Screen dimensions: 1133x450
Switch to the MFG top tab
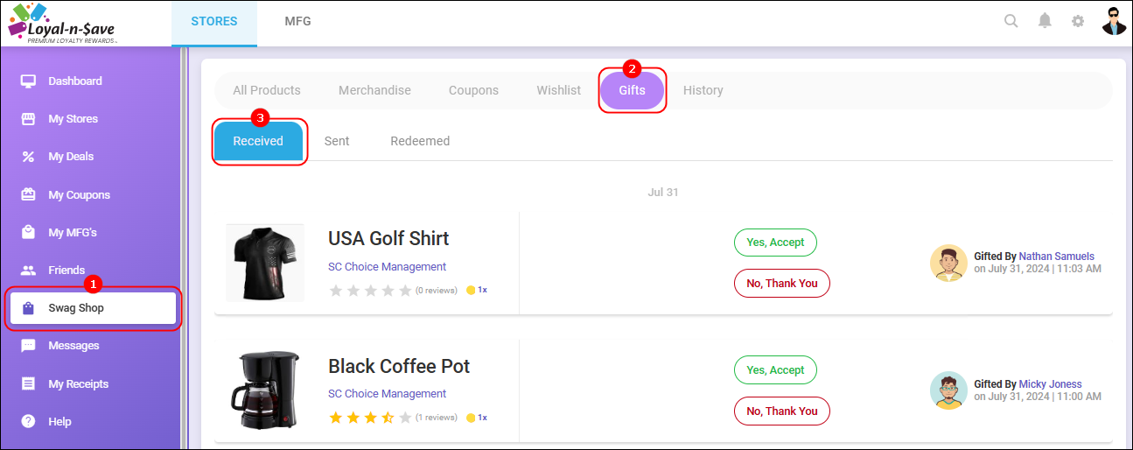[297, 21]
